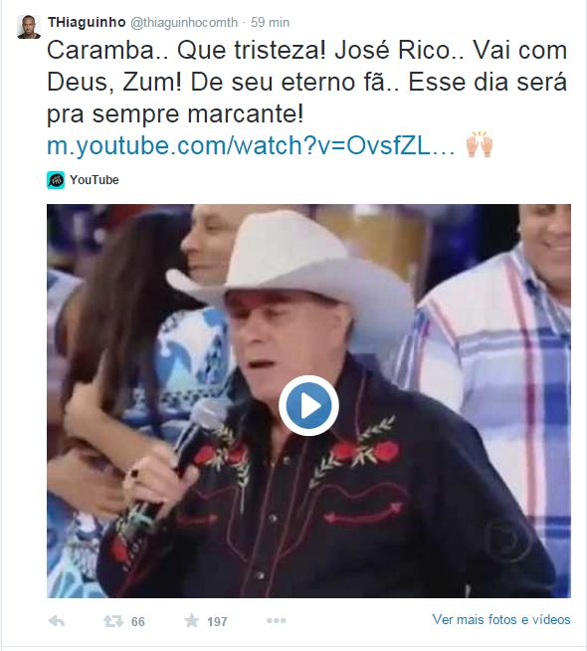
Task: Click the reply arrow icon
Action: point(57,621)
